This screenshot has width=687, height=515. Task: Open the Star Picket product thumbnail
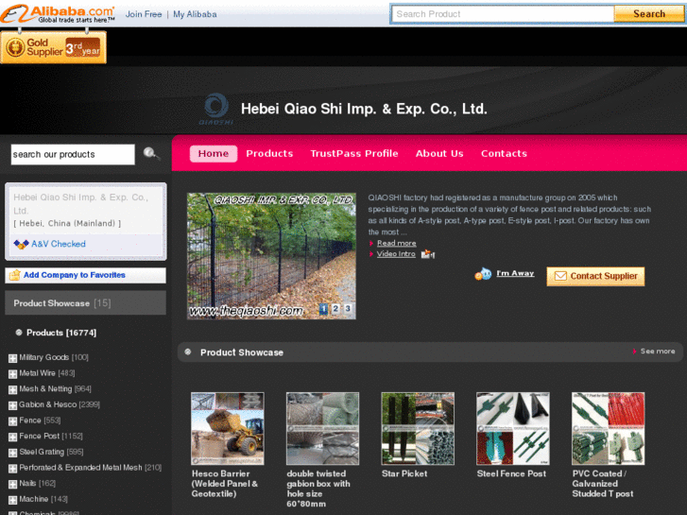pos(418,428)
